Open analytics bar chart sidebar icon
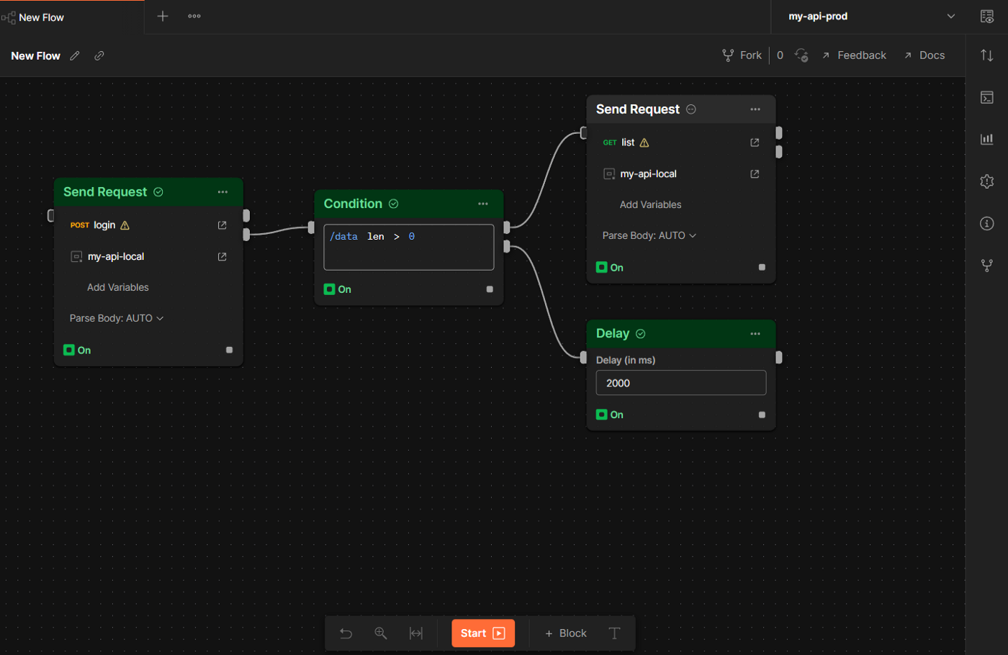This screenshot has width=1008, height=655. point(987,139)
